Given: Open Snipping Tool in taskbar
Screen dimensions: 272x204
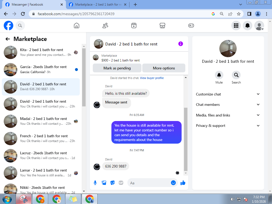Looking at the screenshot, I should (24, 199).
